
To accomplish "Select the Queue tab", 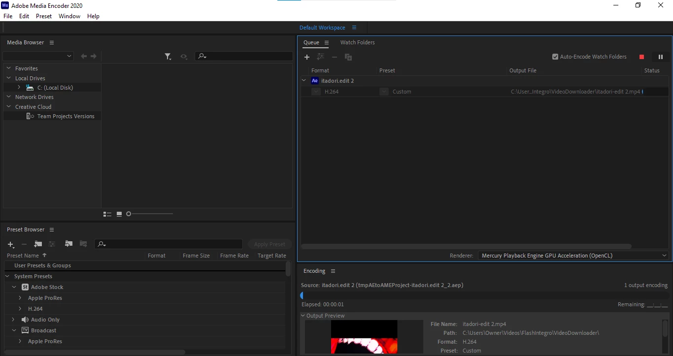I will click(311, 42).
